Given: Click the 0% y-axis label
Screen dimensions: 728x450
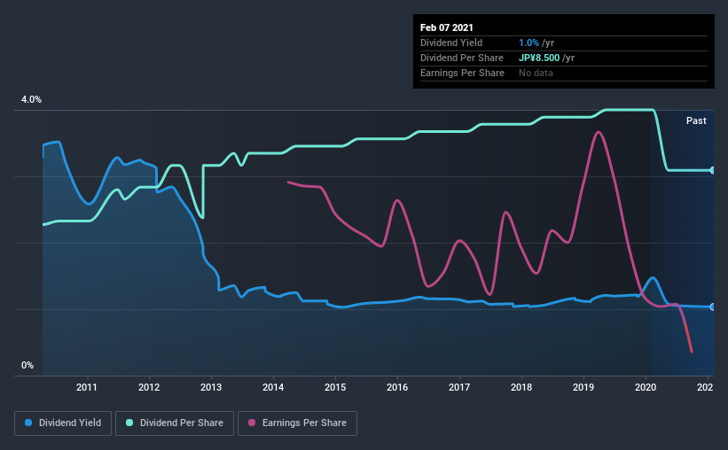Looking at the screenshot, I should point(27,366).
